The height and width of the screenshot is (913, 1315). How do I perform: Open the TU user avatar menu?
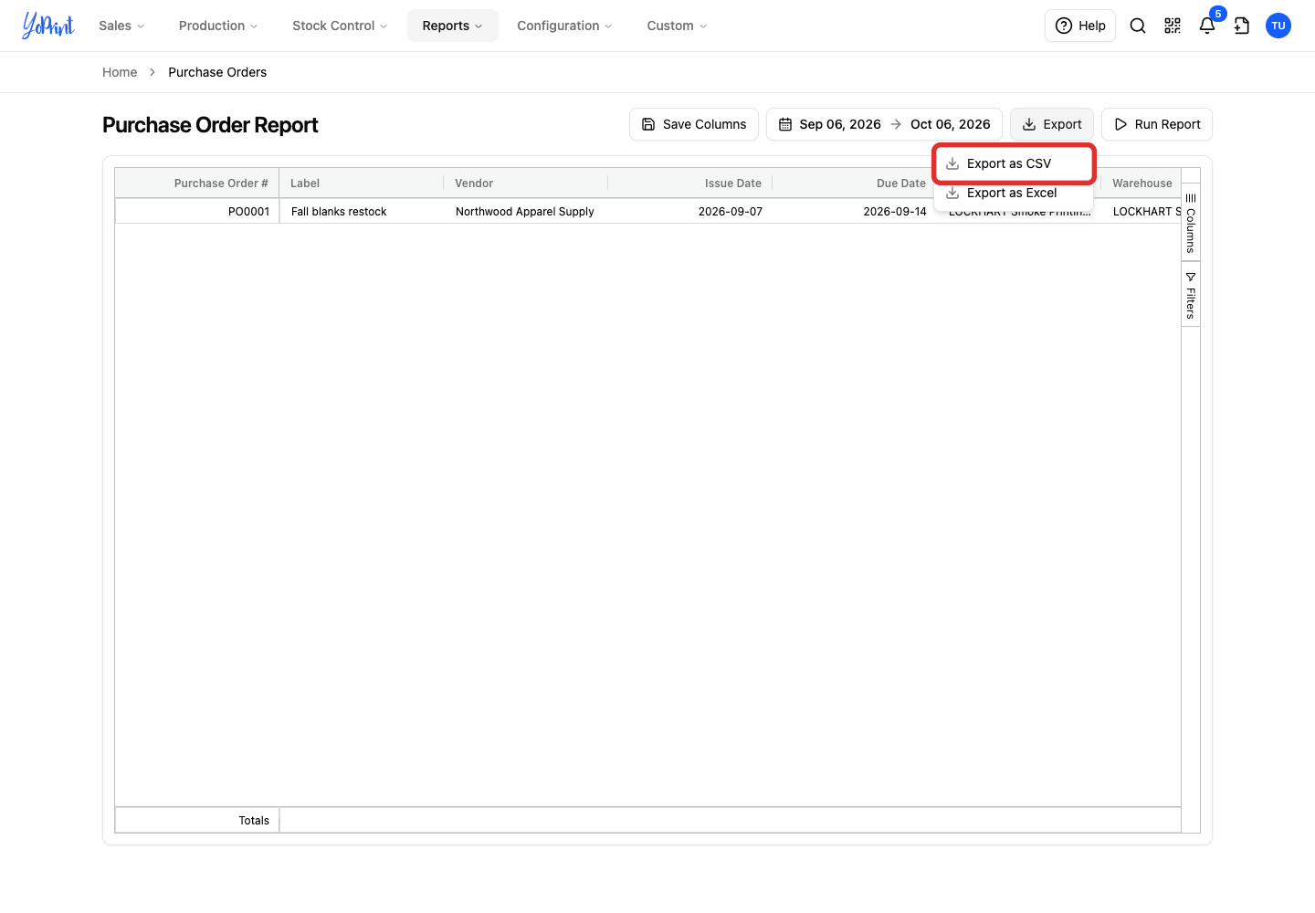1278,26
